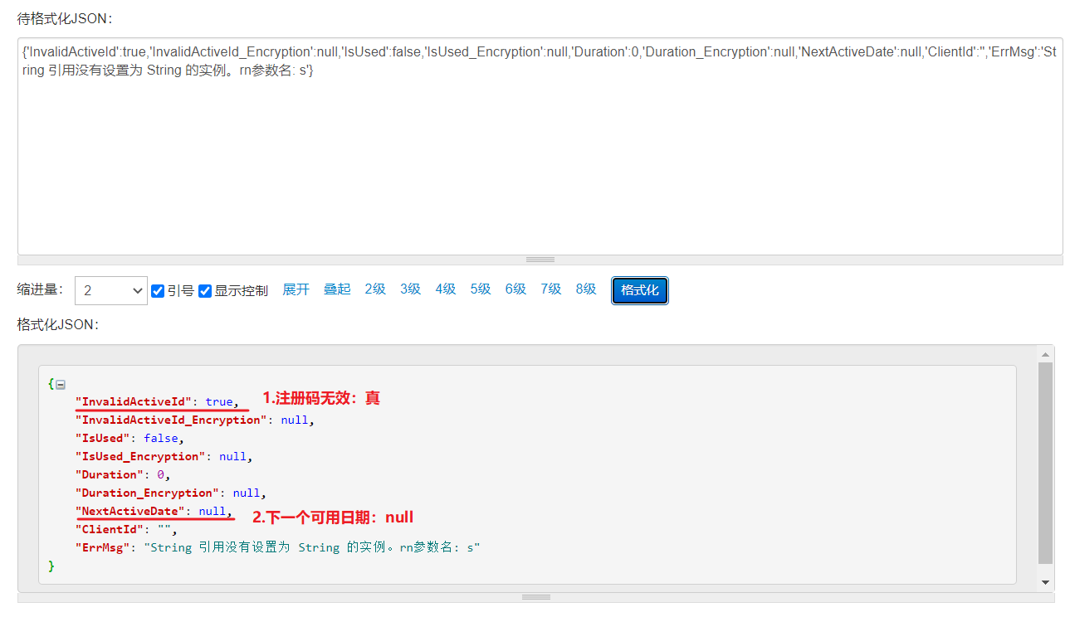Collapse to 7级 level
Viewport: 1070px width, 617px height.
click(551, 289)
